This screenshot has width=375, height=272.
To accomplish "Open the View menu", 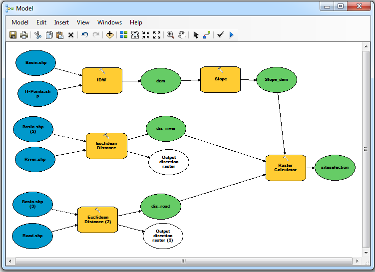I will coord(83,22).
